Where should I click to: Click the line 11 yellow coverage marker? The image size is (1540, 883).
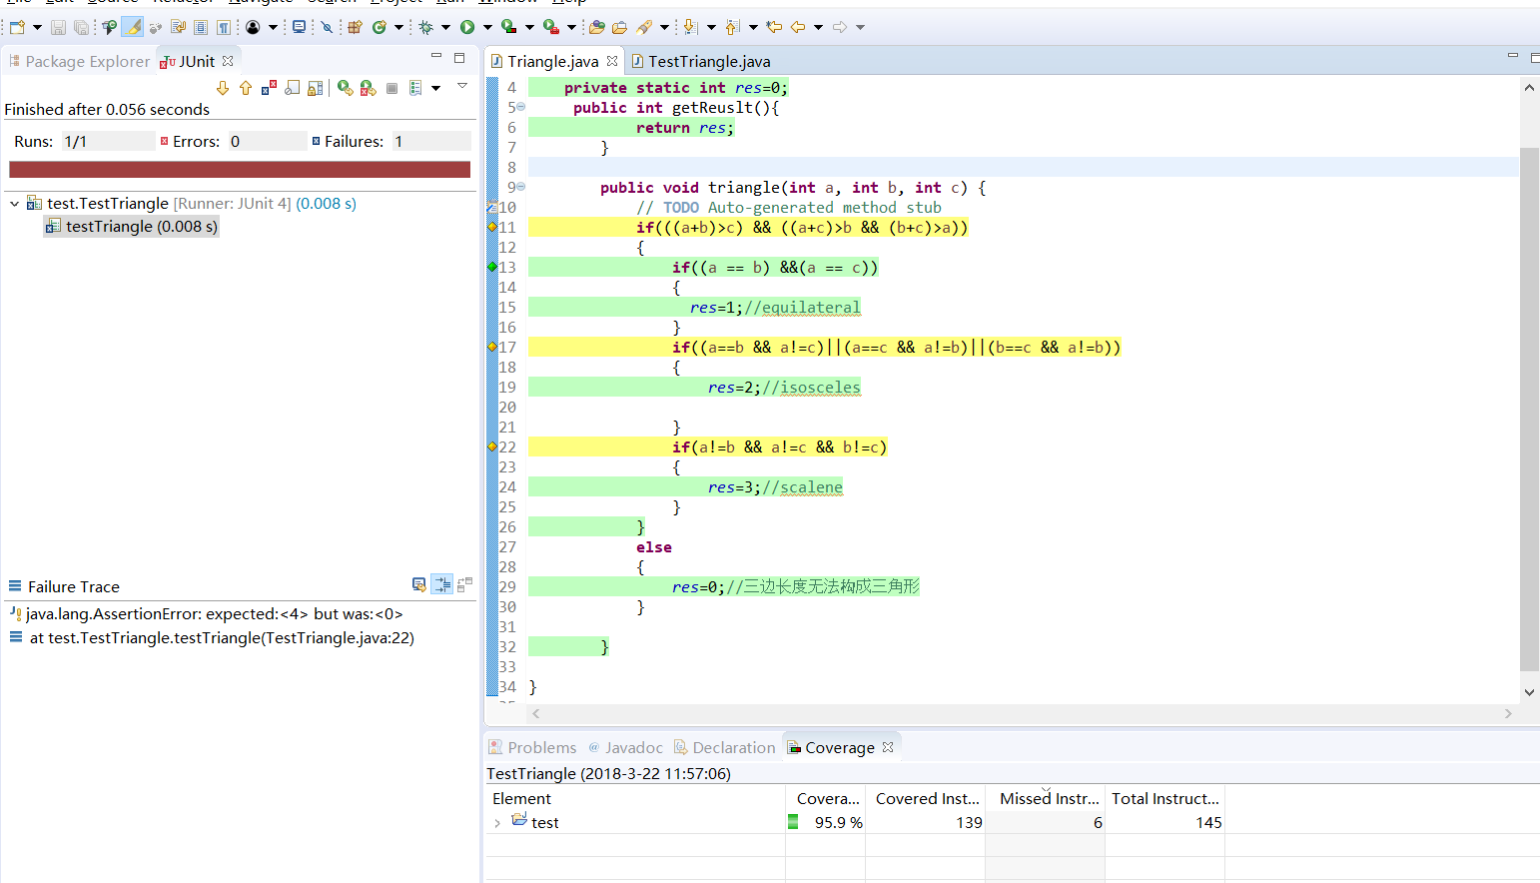pyautogui.click(x=491, y=227)
